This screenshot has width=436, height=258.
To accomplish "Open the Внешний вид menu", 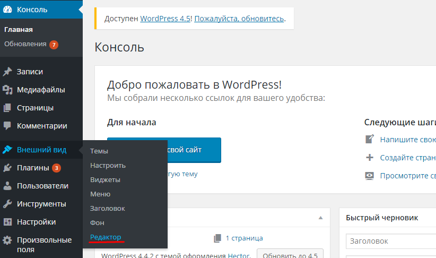I will (41, 150).
